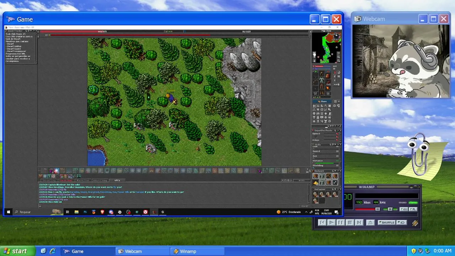Click the Distance skill row
Screen dimensions: 455x256
(326, 161)
